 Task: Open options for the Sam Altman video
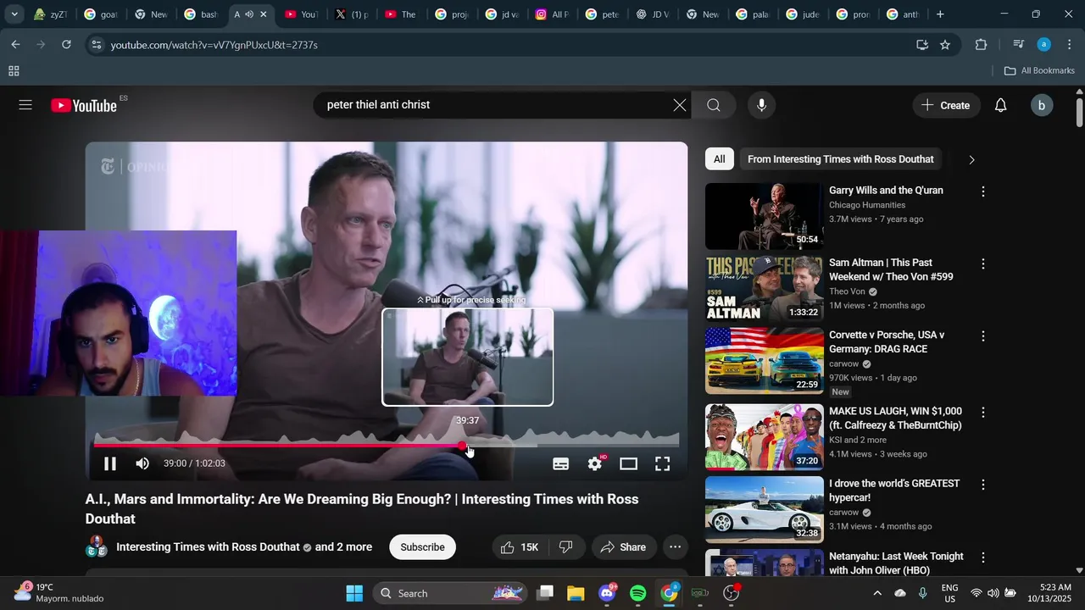coord(983,263)
